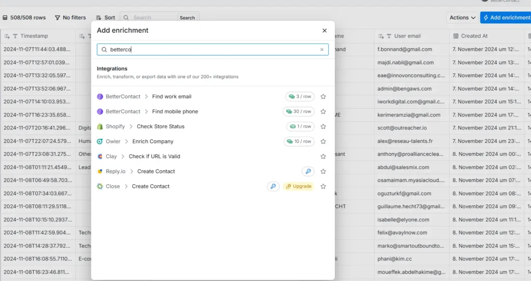Close the Add enrichment dialog
Image resolution: width=531 pixels, height=281 pixels.
pos(325,31)
